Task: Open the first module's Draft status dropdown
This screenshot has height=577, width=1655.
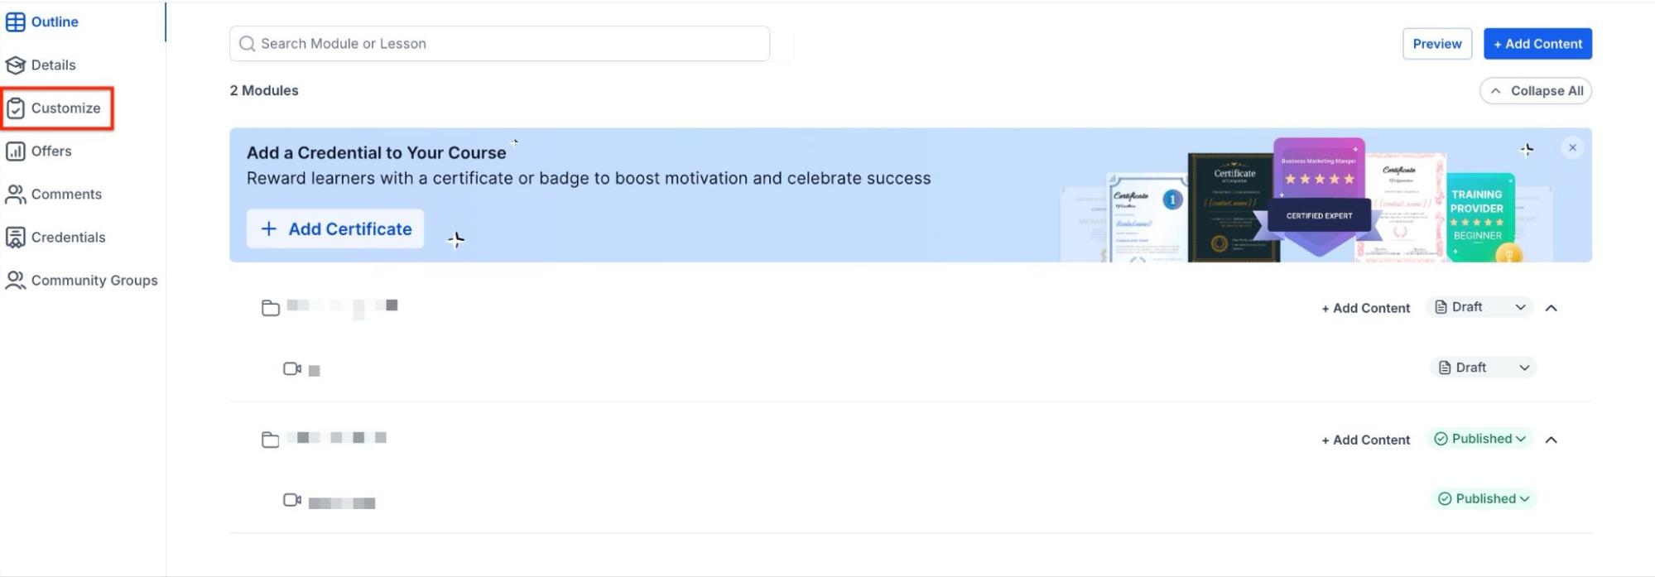Action: (x=1479, y=307)
